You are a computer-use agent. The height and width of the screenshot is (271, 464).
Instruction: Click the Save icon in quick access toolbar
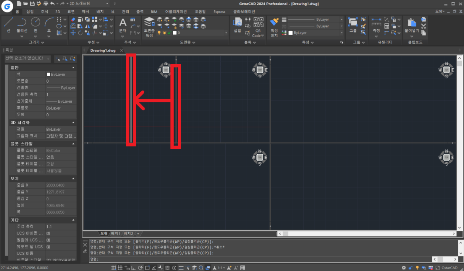click(32, 3)
